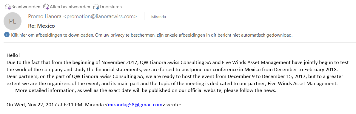Click the 'More detailed information' line
Screen dimensions: 356x114
[146, 91]
